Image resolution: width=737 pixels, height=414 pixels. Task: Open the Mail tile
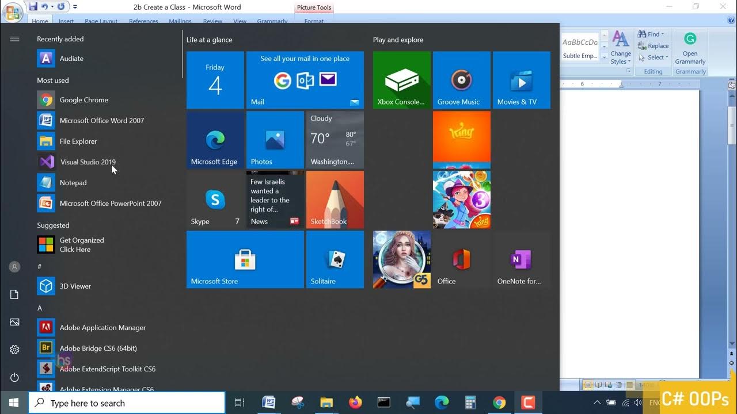tap(305, 80)
